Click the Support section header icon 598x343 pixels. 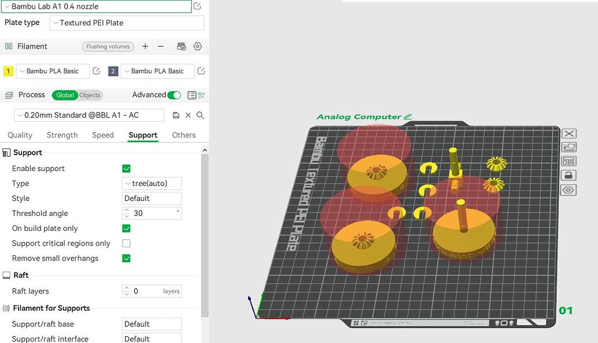(x=6, y=153)
